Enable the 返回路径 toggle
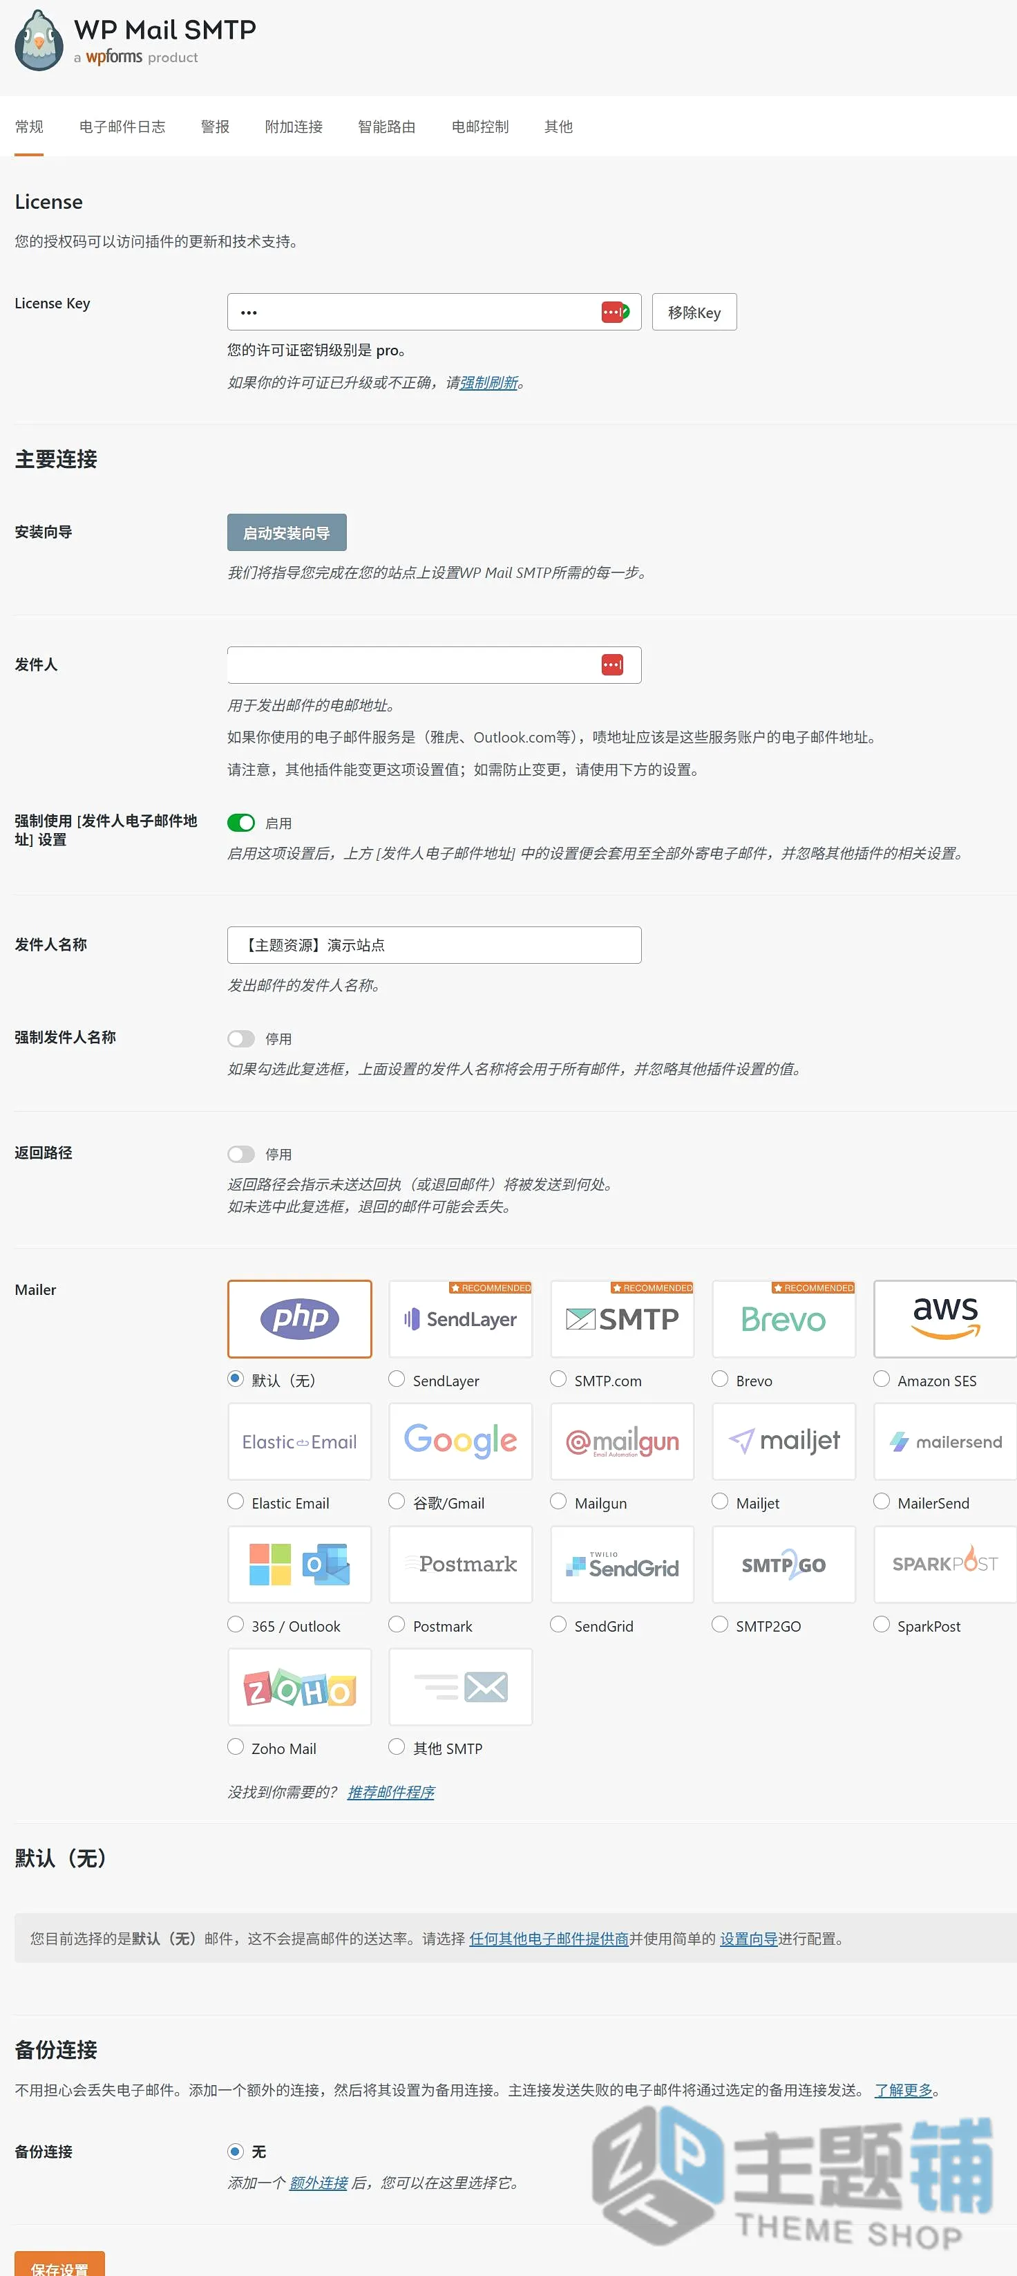This screenshot has width=1017, height=2276. click(241, 1154)
